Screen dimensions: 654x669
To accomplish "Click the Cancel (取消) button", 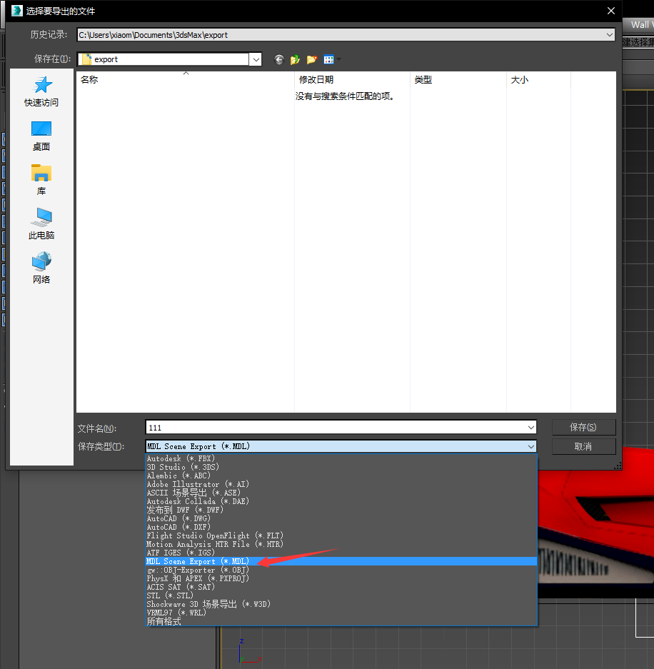I will coord(583,446).
